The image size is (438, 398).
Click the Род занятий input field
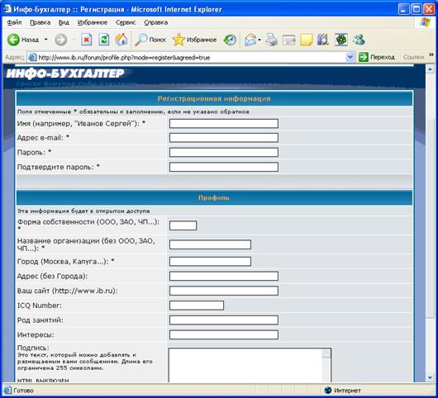click(x=224, y=320)
